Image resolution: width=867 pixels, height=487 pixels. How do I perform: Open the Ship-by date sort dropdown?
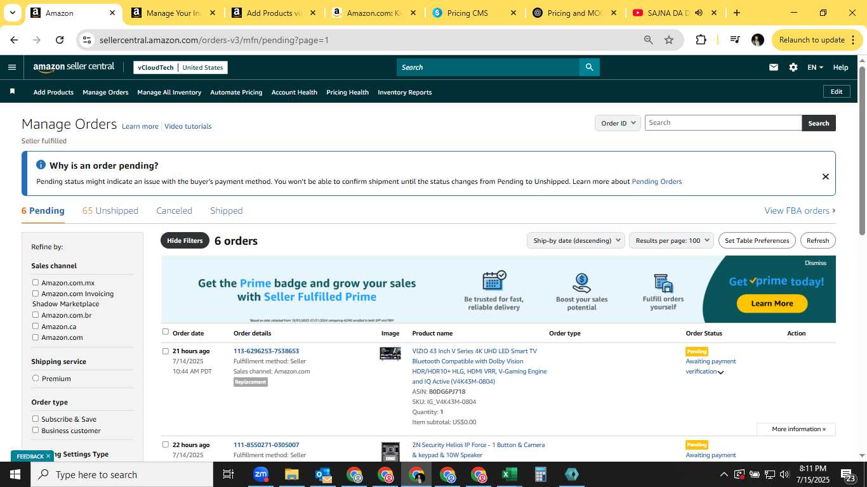coord(576,240)
